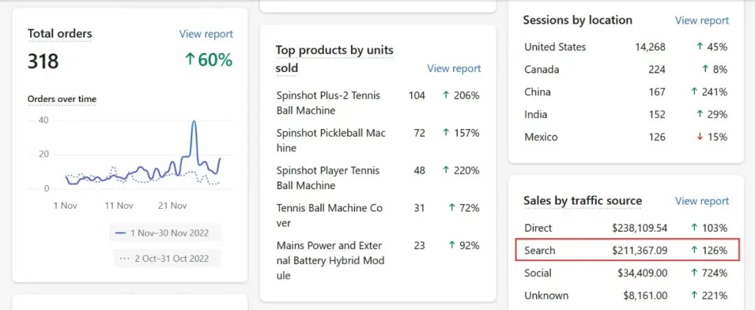Click up arrow beside United States 45%
Screen dimensions: 755x310
click(699, 47)
